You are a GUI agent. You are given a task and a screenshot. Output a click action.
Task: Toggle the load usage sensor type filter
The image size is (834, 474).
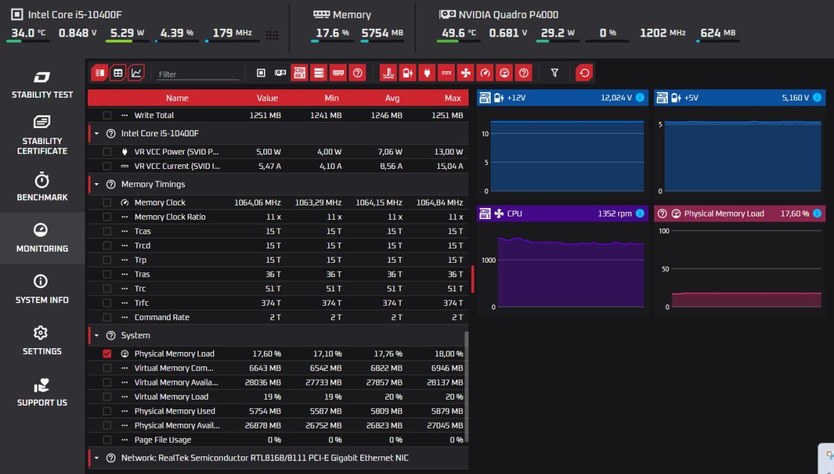(504, 73)
